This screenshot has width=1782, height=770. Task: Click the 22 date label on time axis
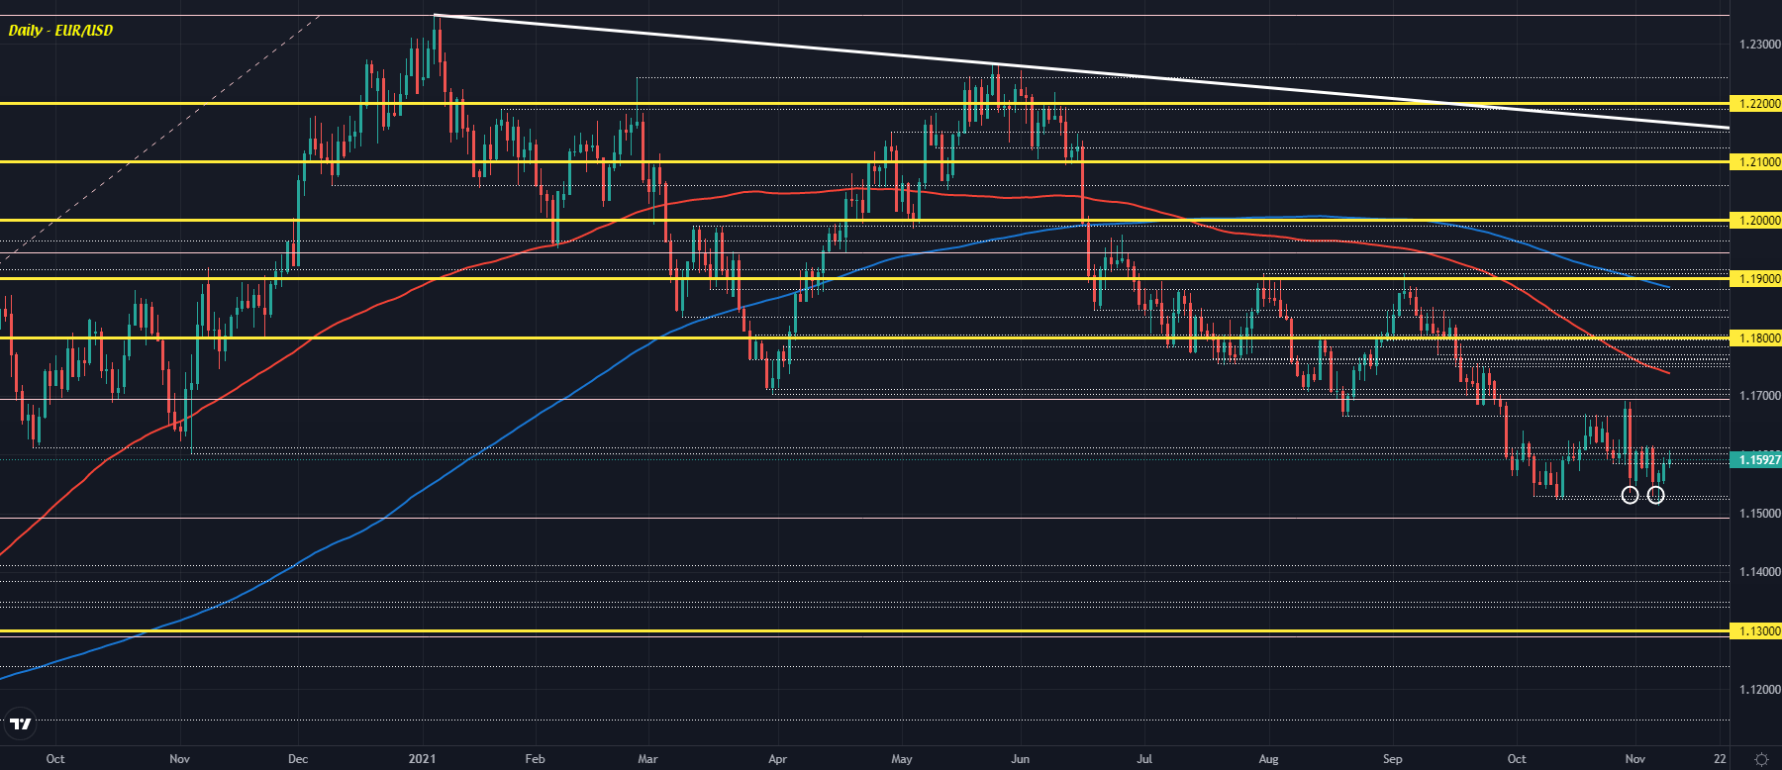1721,759
